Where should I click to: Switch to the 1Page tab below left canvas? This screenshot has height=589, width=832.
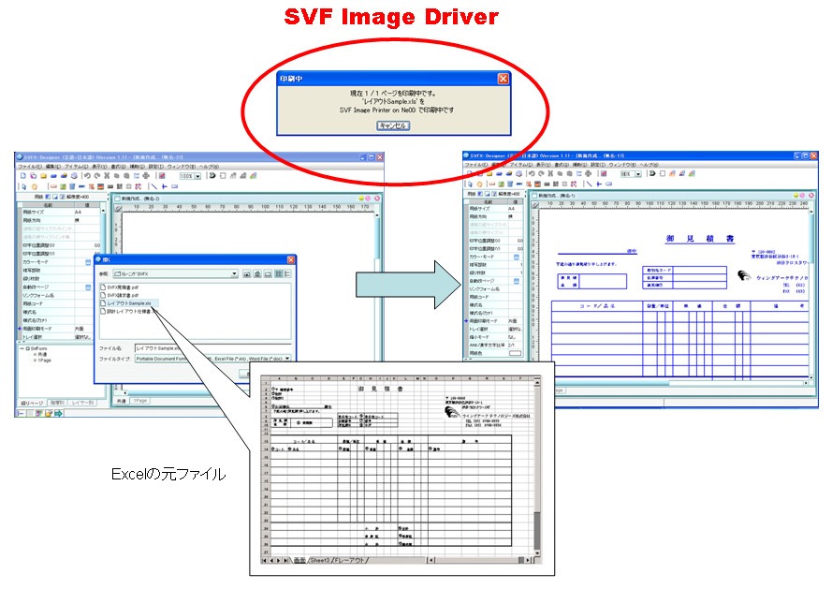140,401
